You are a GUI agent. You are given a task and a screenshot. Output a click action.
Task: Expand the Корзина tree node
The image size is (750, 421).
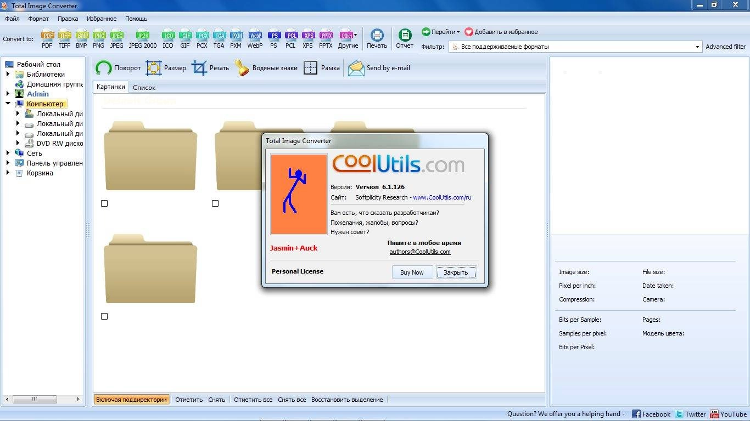click(8, 173)
